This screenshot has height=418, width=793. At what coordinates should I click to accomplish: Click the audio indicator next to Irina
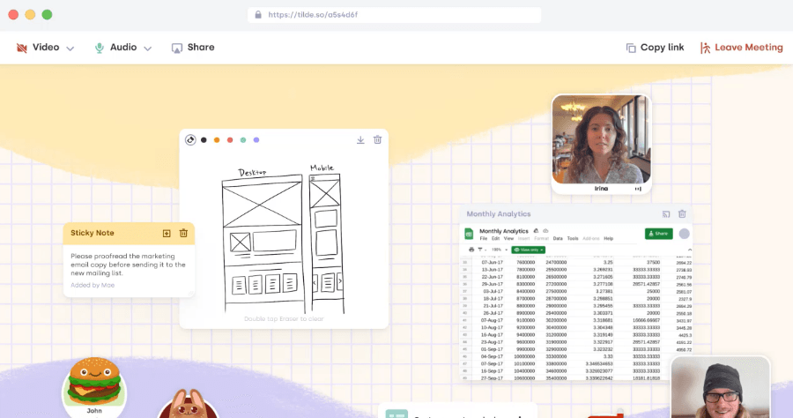pyautogui.click(x=638, y=189)
